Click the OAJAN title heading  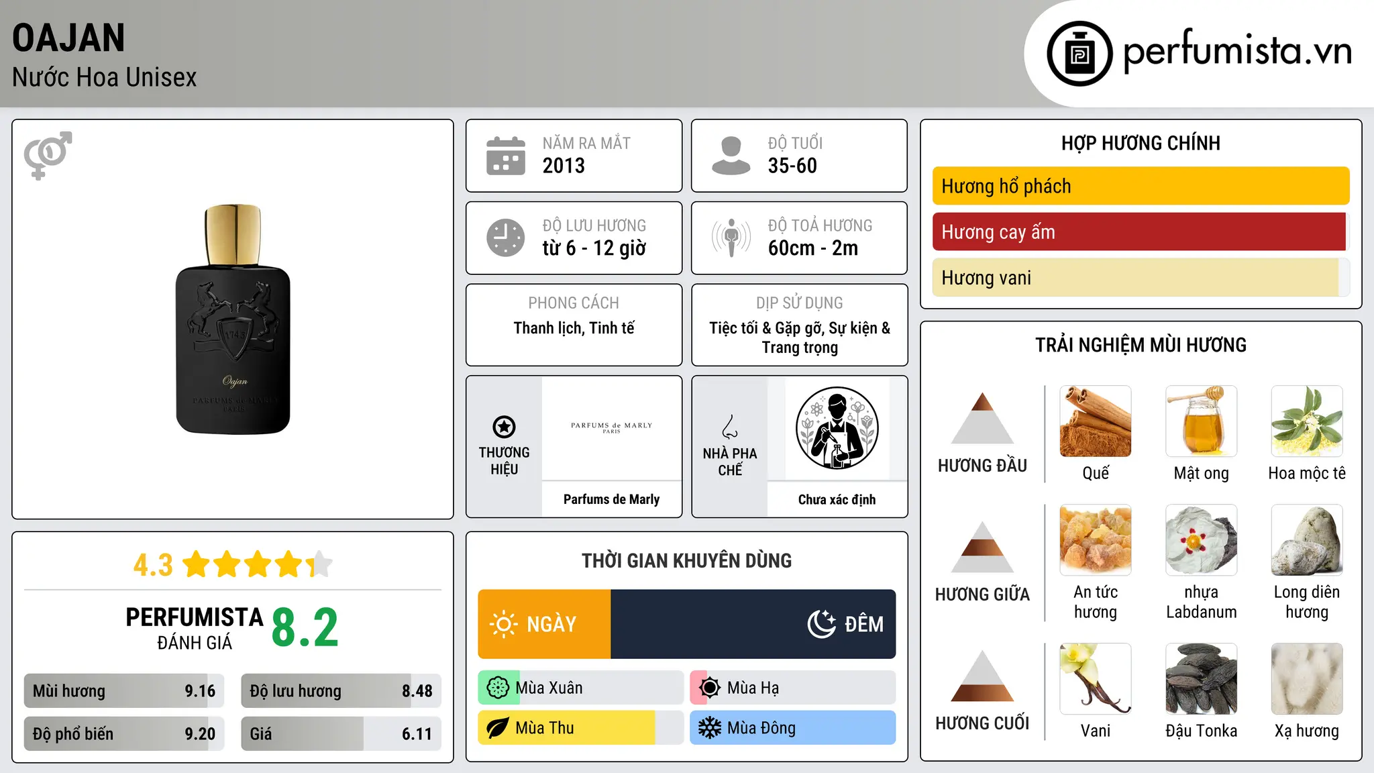point(68,38)
